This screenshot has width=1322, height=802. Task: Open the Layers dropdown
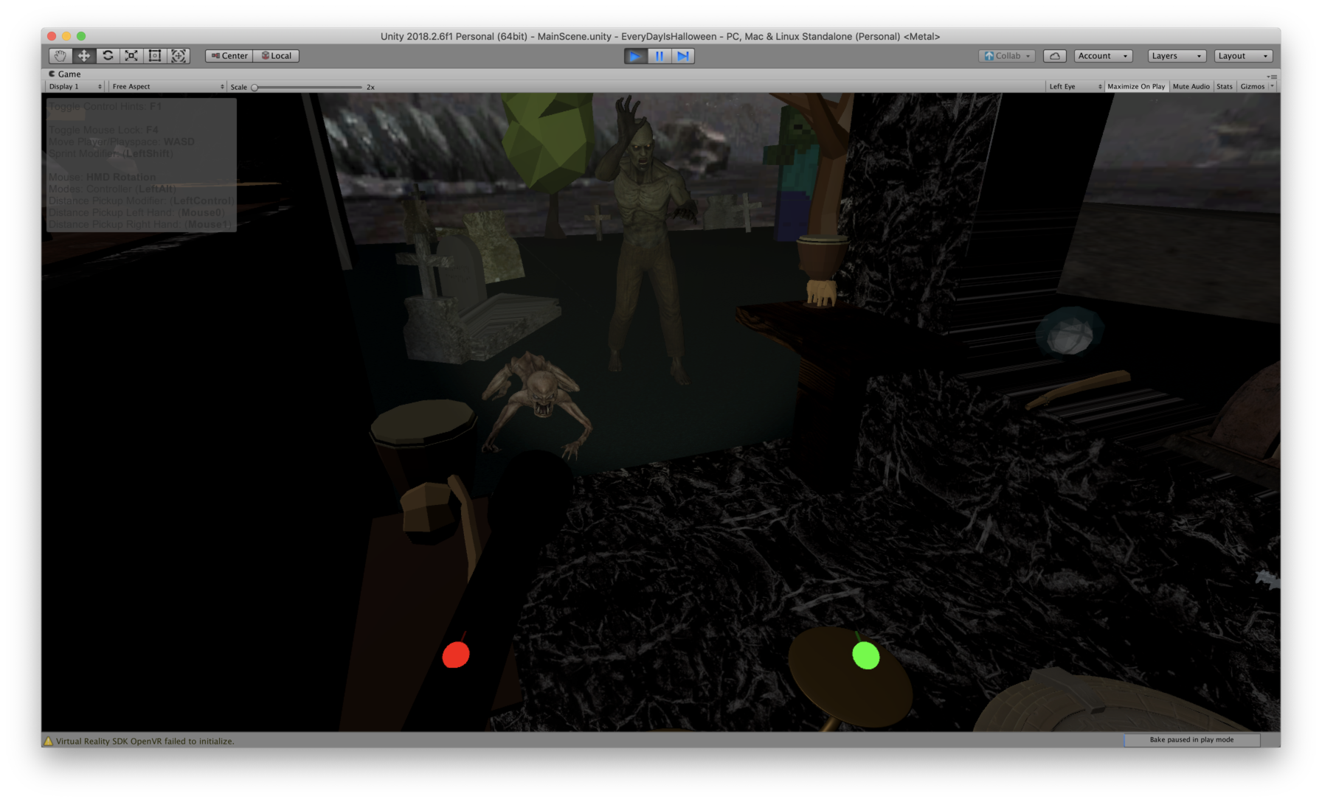1177,56
